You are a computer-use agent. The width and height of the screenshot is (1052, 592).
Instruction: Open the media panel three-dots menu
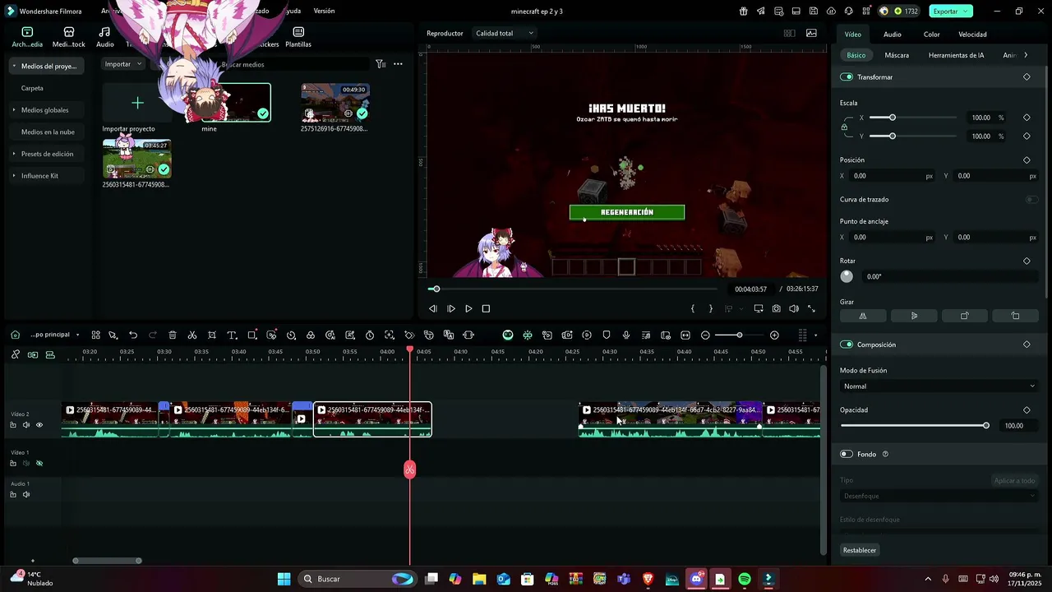click(398, 64)
